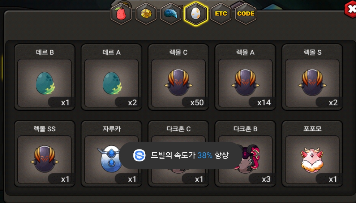
Task: Open the blue dragon scale tab
Action: (171, 14)
